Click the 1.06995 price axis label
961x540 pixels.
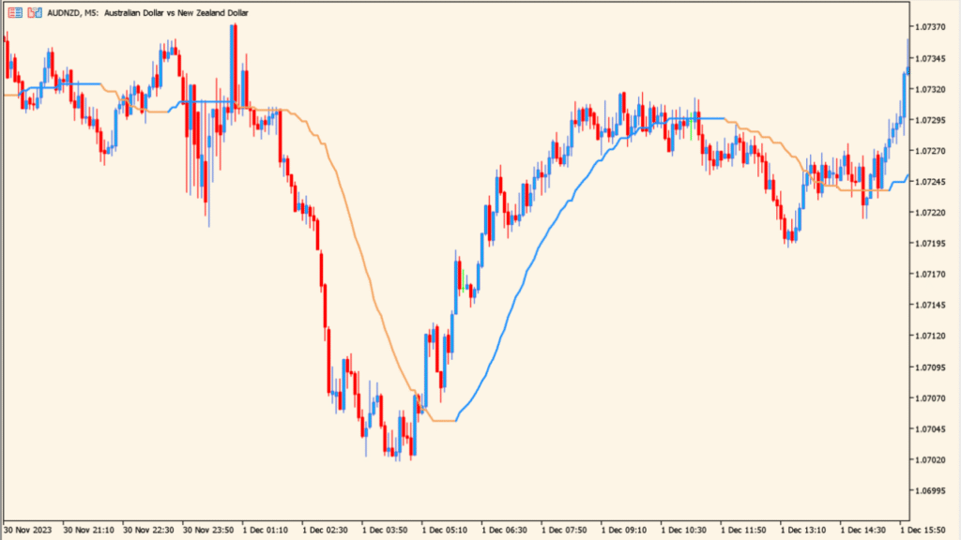[932, 490]
